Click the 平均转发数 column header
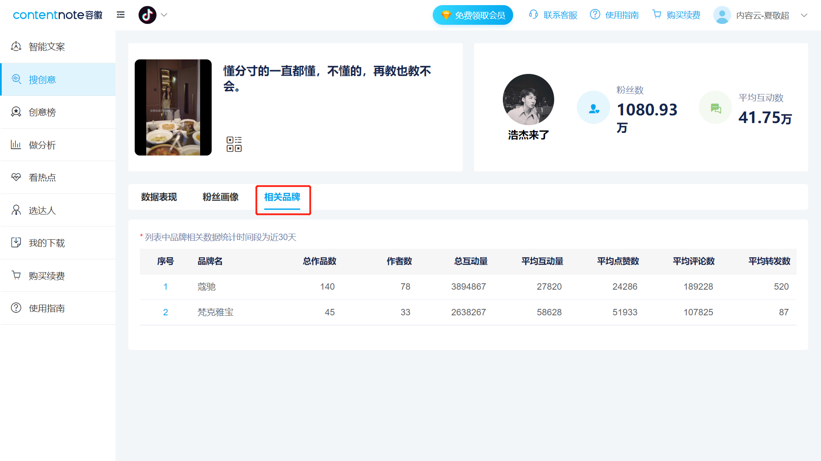 click(769, 261)
